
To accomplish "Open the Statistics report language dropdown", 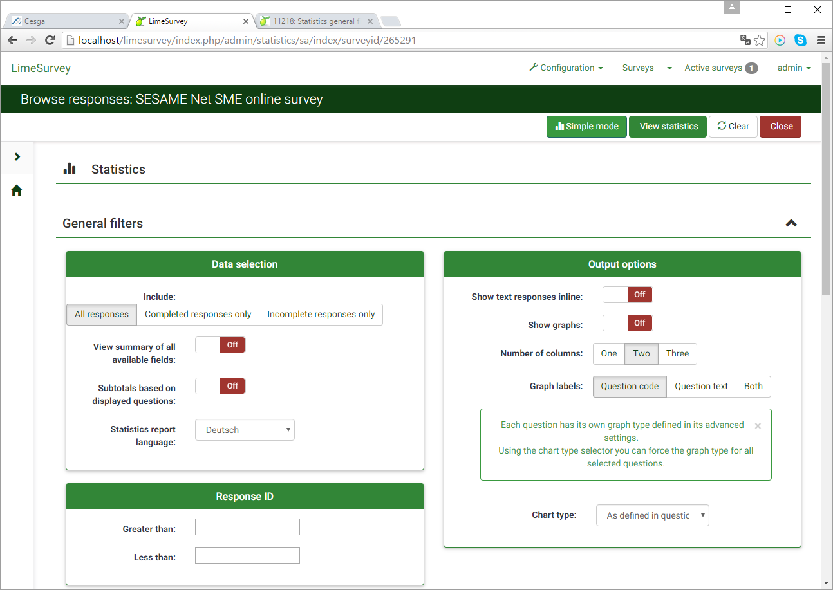I will tap(245, 430).
